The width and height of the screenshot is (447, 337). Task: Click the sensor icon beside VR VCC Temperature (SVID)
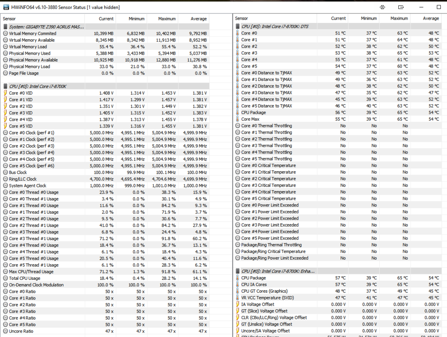click(x=237, y=298)
